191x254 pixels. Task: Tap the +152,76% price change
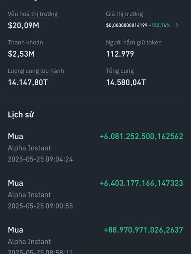[x=159, y=25]
